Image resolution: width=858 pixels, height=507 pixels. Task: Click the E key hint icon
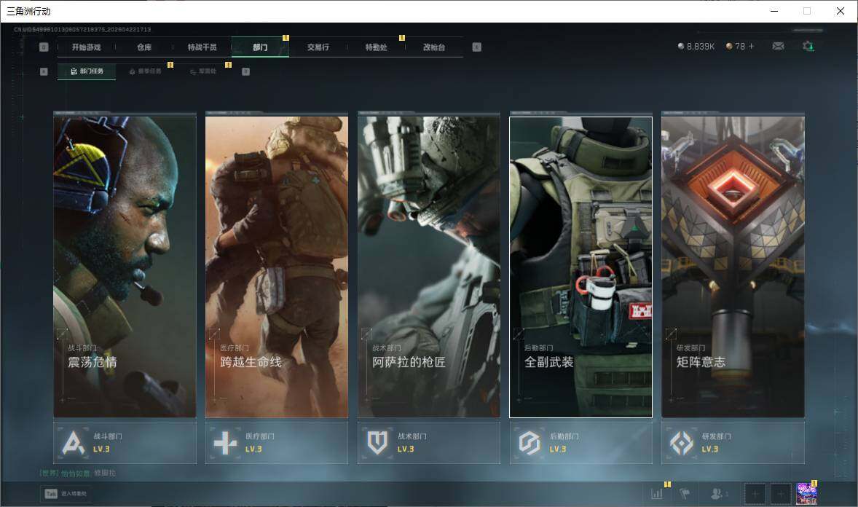[x=476, y=47]
